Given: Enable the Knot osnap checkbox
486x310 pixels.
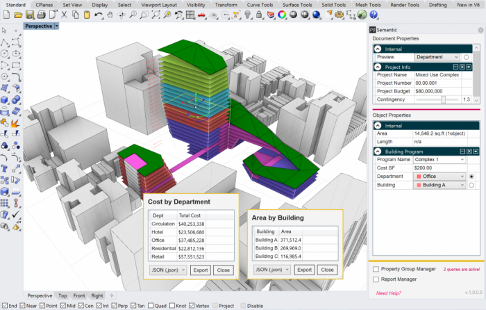Looking at the screenshot, I should (x=172, y=306).
